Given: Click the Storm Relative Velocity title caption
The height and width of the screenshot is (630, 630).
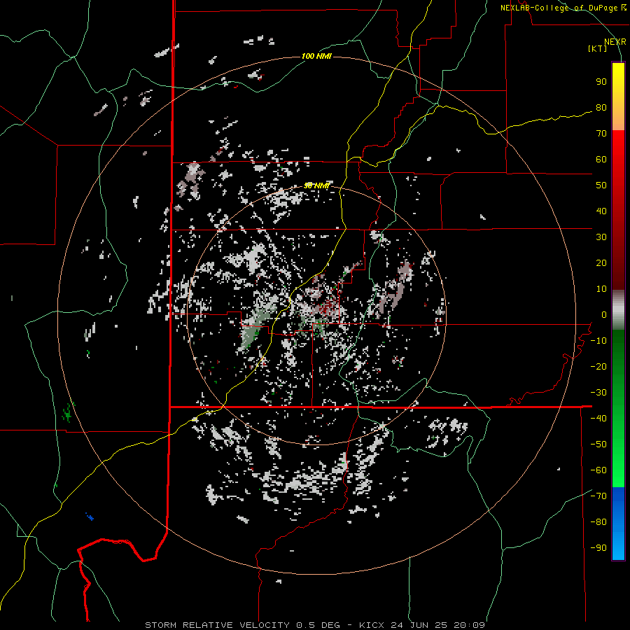Looking at the screenshot, I should [314, 625].
